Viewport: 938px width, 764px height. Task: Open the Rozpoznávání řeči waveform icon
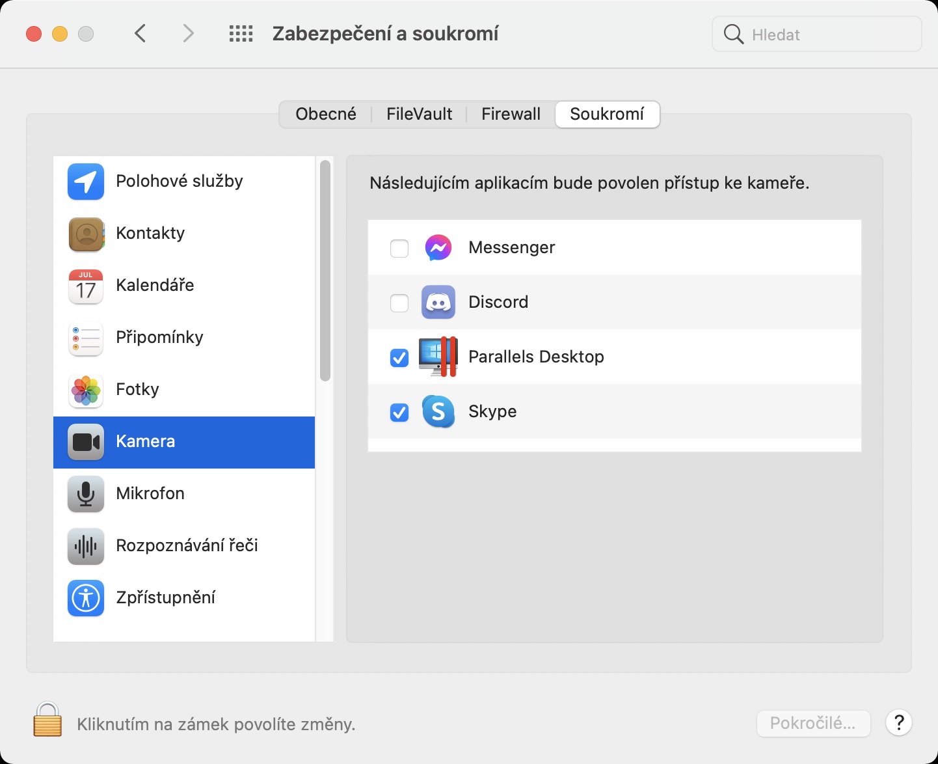[x=86, y=546]
